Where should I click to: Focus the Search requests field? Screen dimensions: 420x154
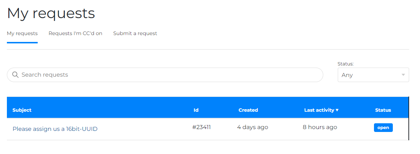(x=165, y=75)
